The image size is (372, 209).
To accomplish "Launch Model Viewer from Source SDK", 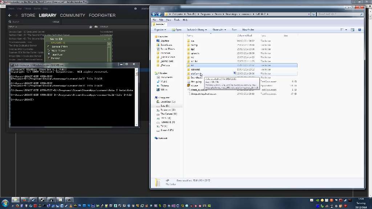I will 59,51.
